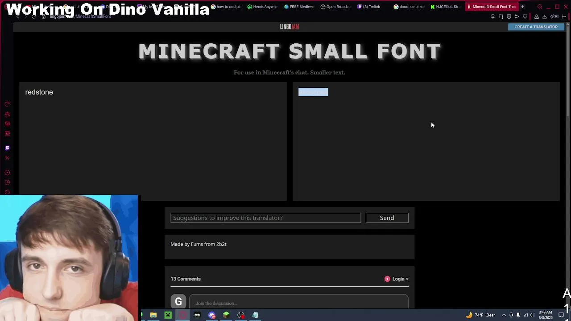The height and width of the screenshot is (321, 571).
Task: Open the black mask app taskbar icon
Action: click(197, 315)
